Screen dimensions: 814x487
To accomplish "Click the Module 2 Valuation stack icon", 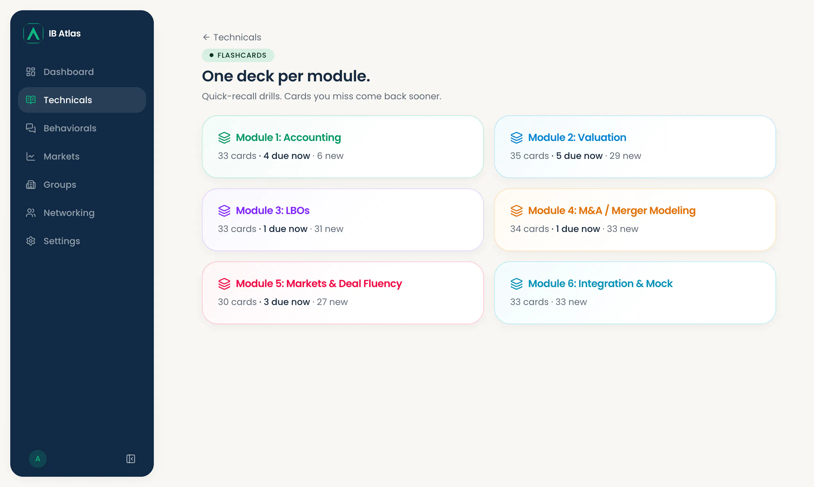I will point(516,137).
